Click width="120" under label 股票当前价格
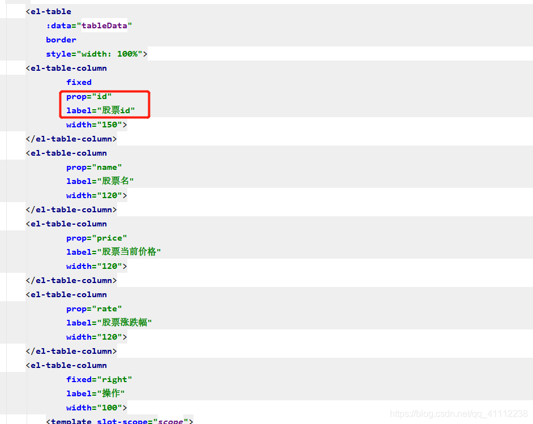The height and width of the screenshot is (424, 533). tap(97, 266)
